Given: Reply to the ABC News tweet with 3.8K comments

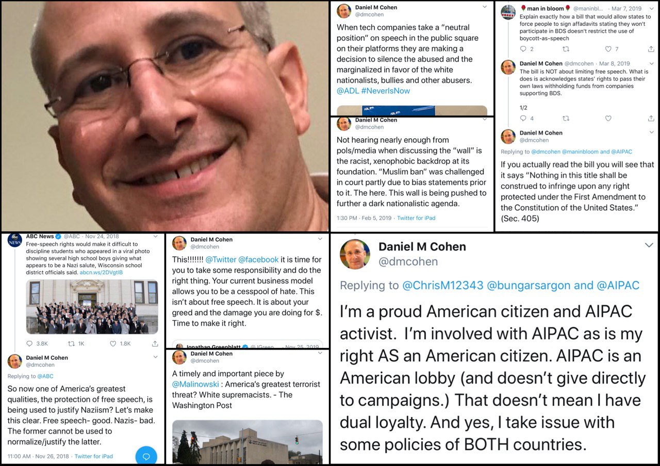Looking at the screenshot, I should (29, 343).
